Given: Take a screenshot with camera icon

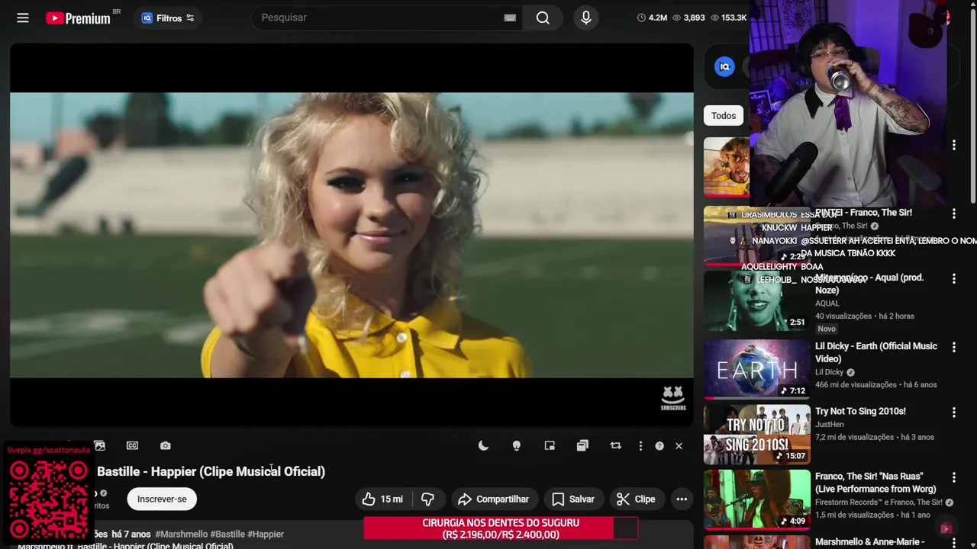Looking at the screenshot, I should [166, 445].
